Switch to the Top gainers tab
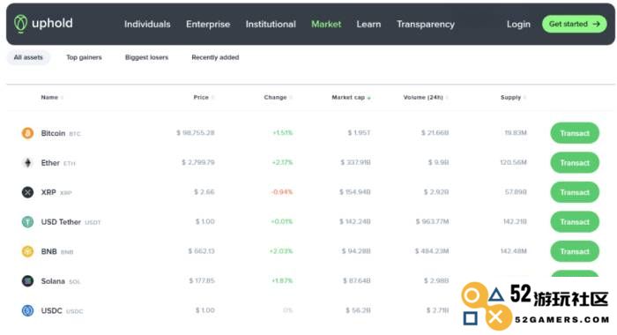The image size is (617, 335). (84, 57)
